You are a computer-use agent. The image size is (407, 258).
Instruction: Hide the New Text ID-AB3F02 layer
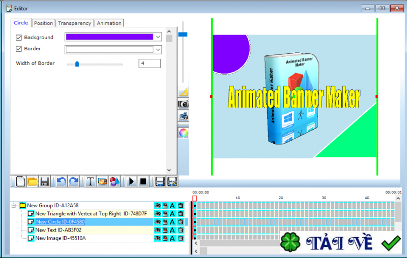click(x=157, y=230)
